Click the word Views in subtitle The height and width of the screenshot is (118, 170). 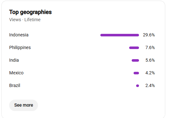[15, 20]
